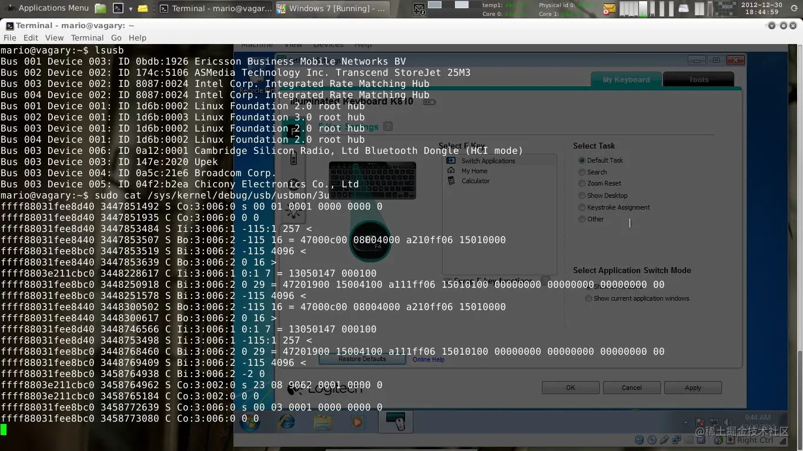Click the Calculator icon in the list
803x451 pixels.
(451, 181)
